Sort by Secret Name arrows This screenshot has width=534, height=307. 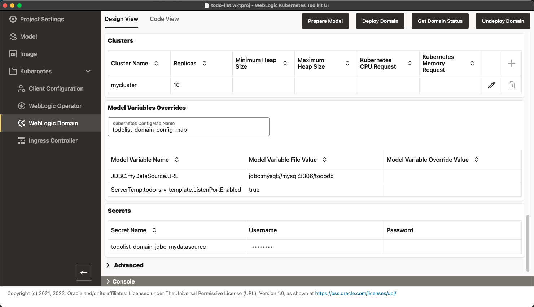(x=154, y=230)
